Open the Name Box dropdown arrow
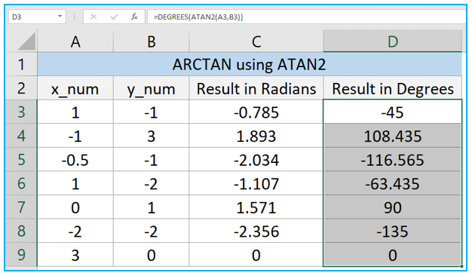The height and width of the screenshot is (276, 472). click(60, 17)
